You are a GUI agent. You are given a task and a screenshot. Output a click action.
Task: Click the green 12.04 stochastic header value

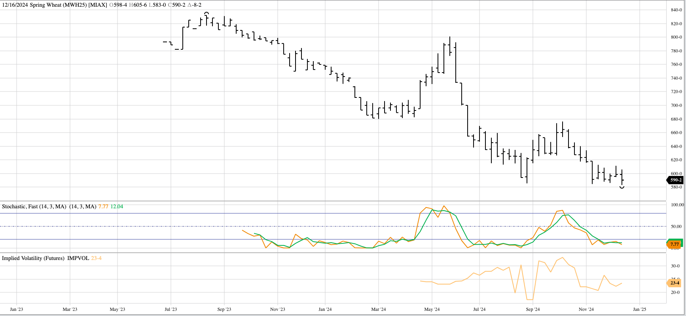pyautogui.click(x=117, y=207)
